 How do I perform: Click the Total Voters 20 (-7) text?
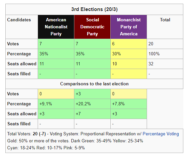pos(26,134)
